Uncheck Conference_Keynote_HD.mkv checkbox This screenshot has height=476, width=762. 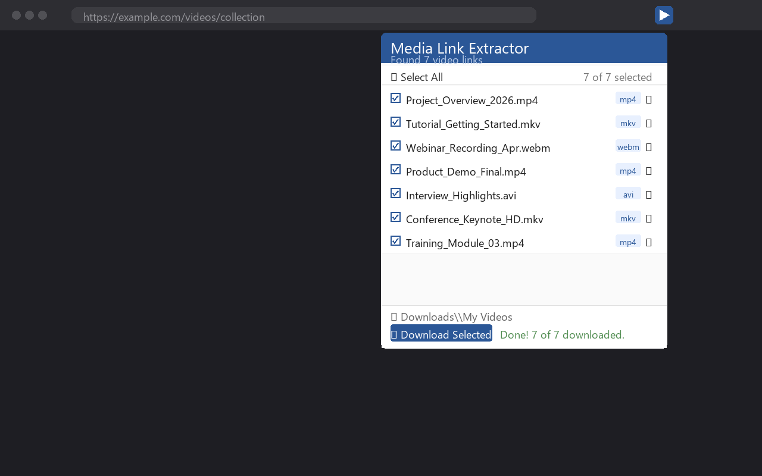click(x=395, y=217)
